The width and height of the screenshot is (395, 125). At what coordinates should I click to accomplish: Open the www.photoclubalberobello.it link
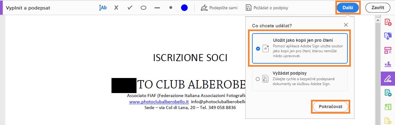(159, 102)
